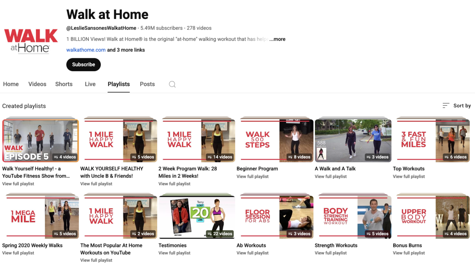Open the Shorts tab
This screenshot has height=267, width=475.
[x=64, y=84]
